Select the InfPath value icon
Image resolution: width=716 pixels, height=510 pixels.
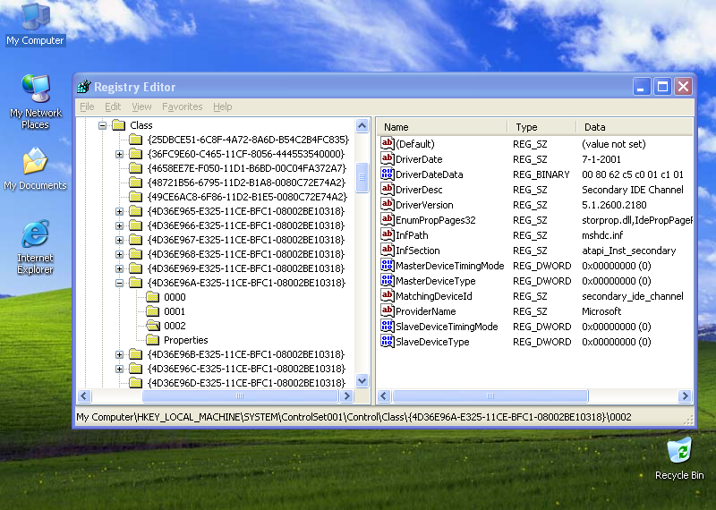pyautogui.click(x=387, y=234)
